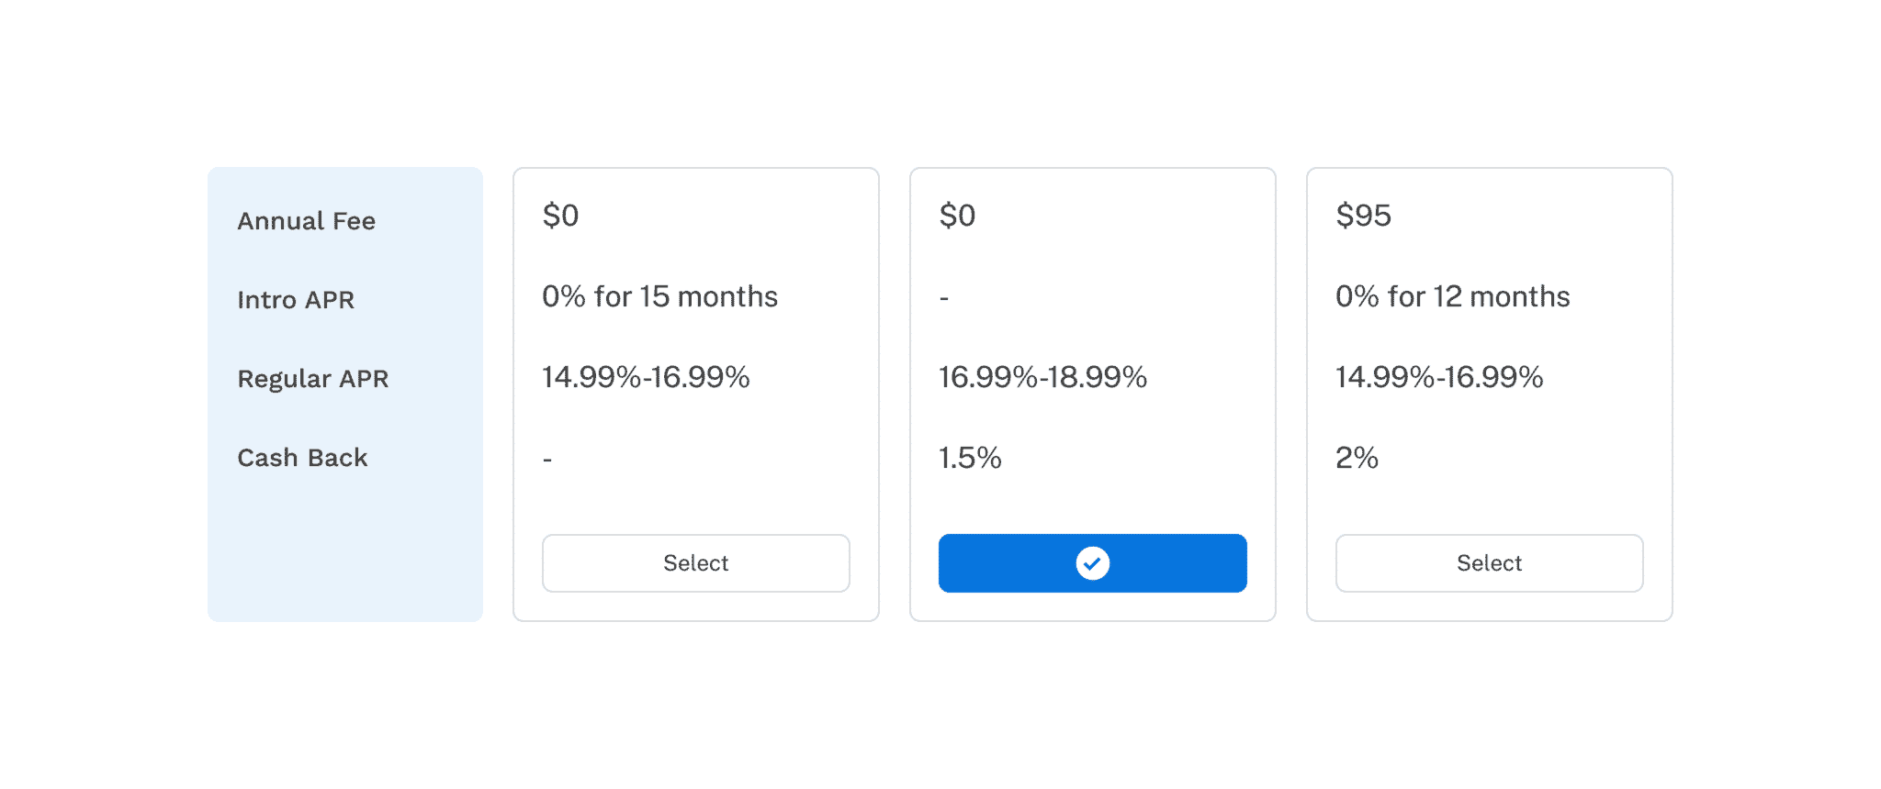Click the $95 annual fee value
The image size is (1881, 789).
(1363, 216)
